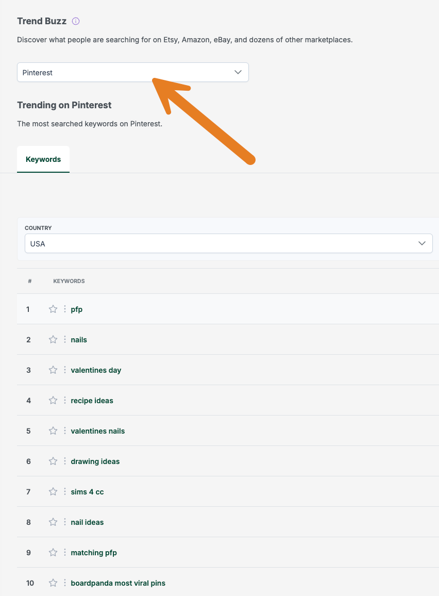Open the three-dot menu for nail ideas
Screen dimensions: 439x596
tap(64, 522)
